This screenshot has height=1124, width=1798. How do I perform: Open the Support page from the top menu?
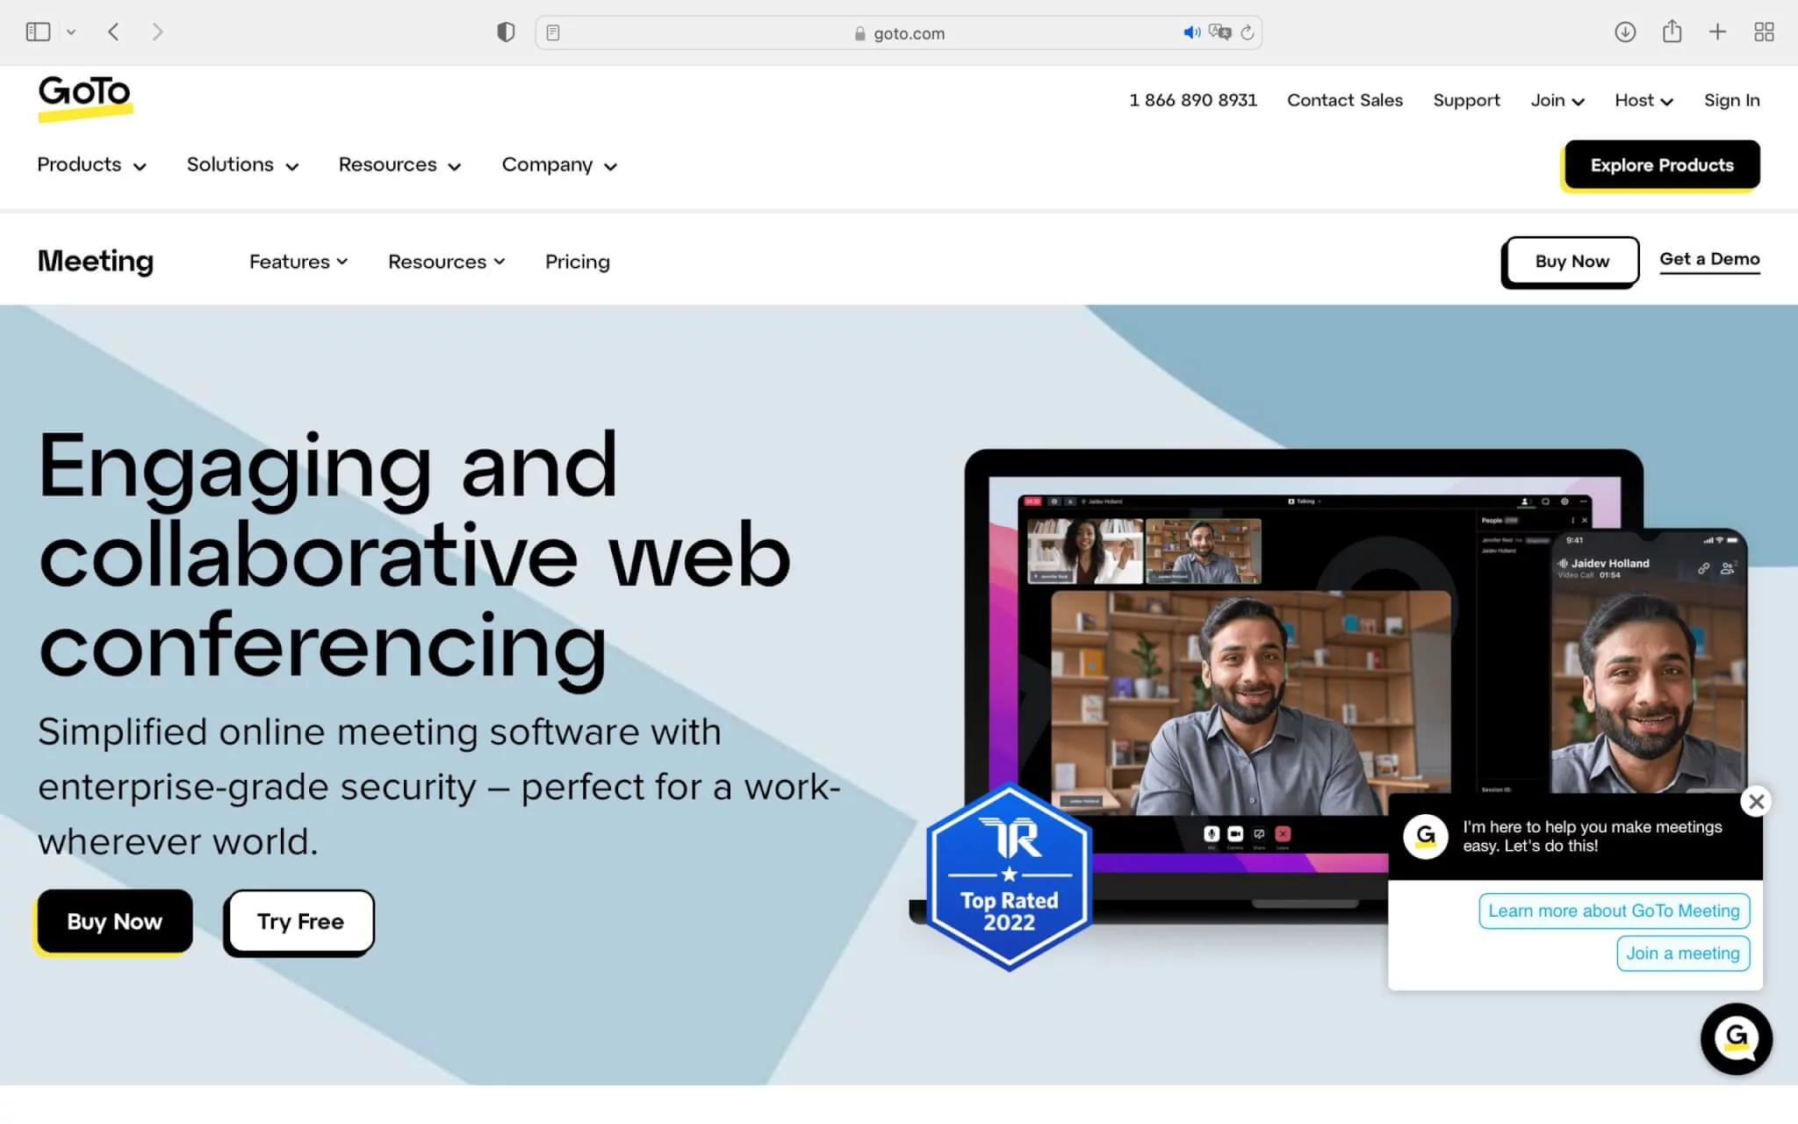1466,100
